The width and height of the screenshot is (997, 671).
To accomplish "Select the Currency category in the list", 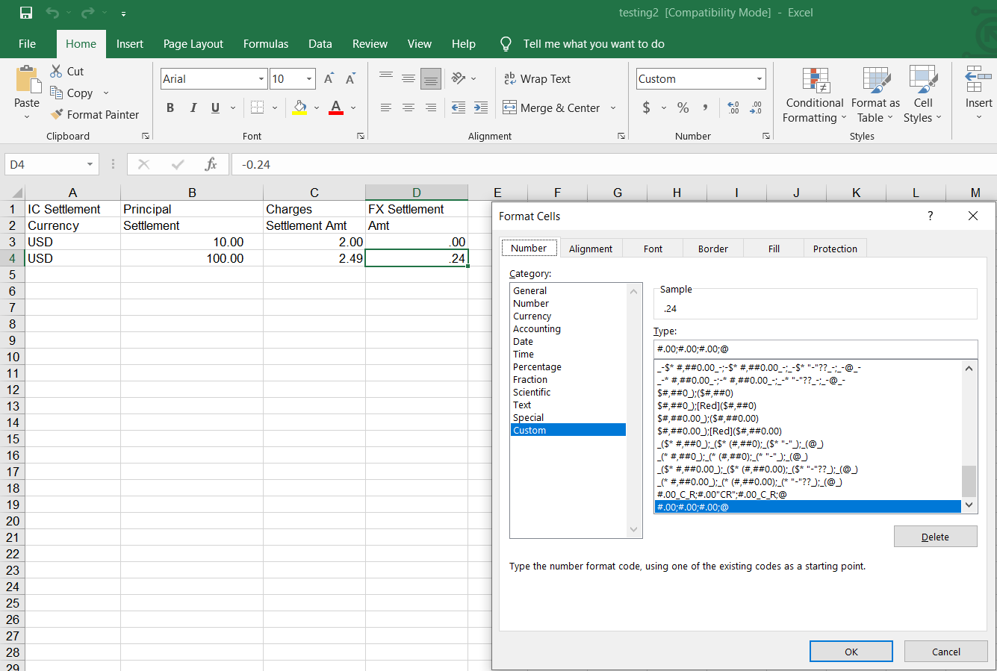I will click(x=532, y=316).
